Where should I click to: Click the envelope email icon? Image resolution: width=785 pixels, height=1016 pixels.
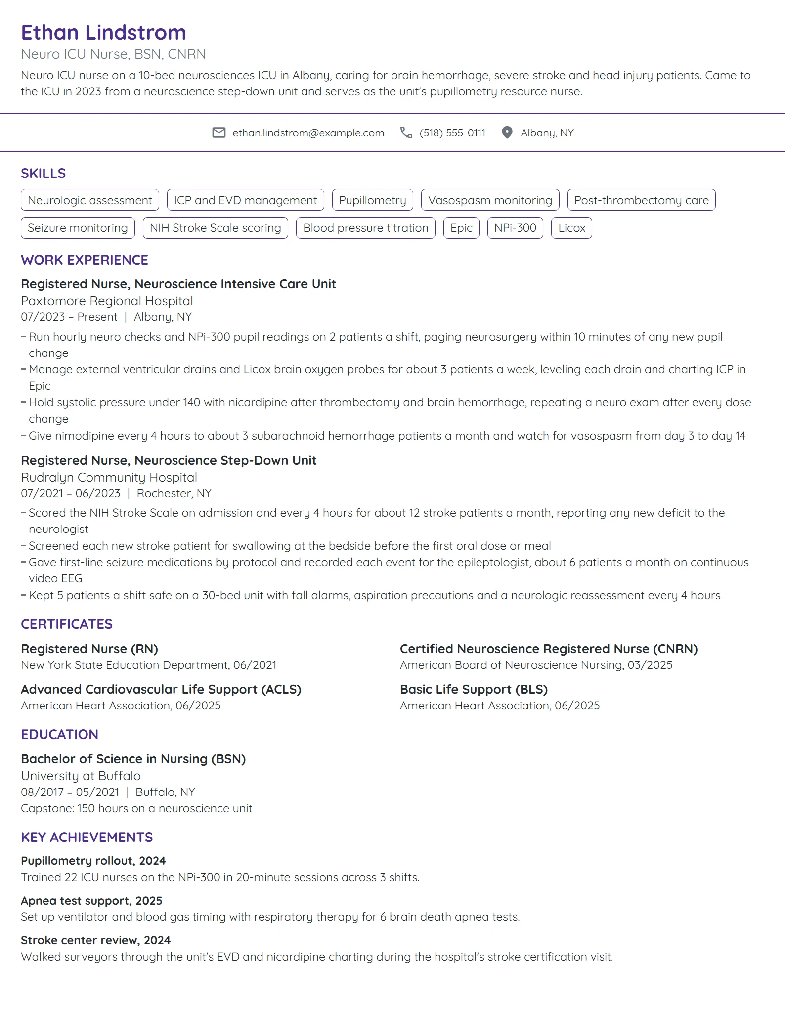[x=218, y=133]
